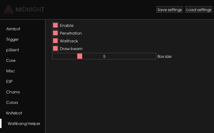Click the Wallbang Helper tab
Viewport: 214px width, 133px height.
pos(24,124)
